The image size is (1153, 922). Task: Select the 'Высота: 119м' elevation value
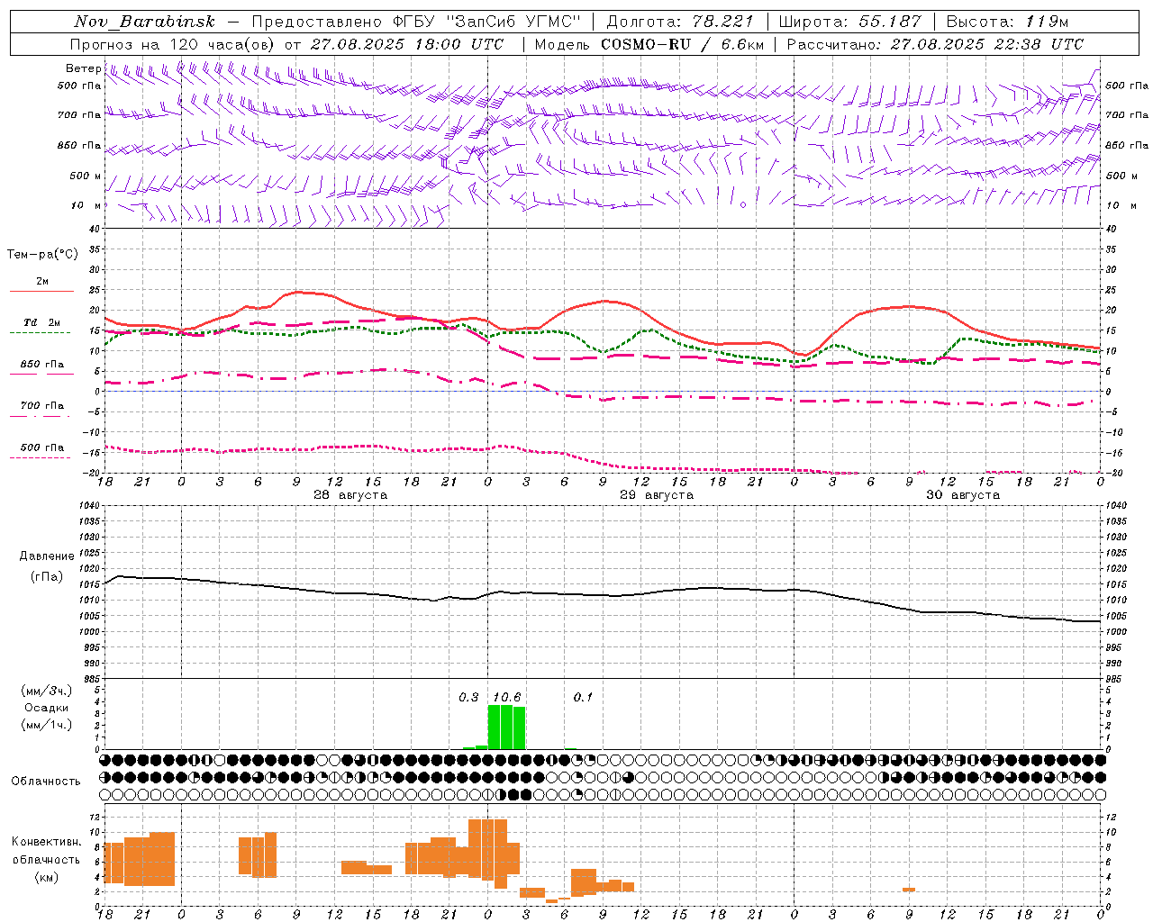coord(1007,22)
